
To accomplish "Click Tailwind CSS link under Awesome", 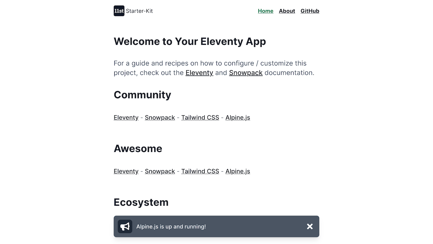I will [200, 171].
